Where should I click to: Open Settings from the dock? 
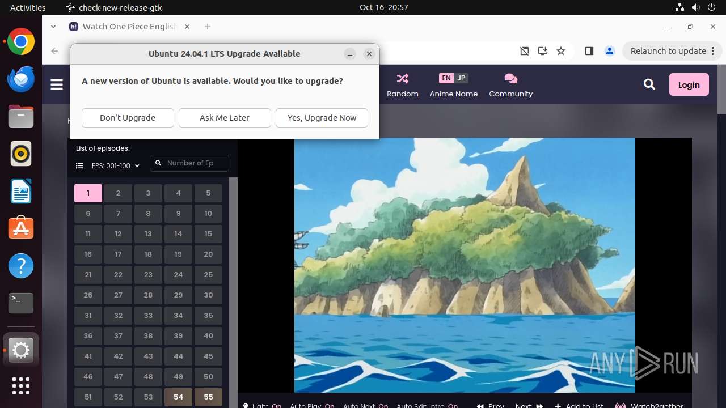point(21,351)
